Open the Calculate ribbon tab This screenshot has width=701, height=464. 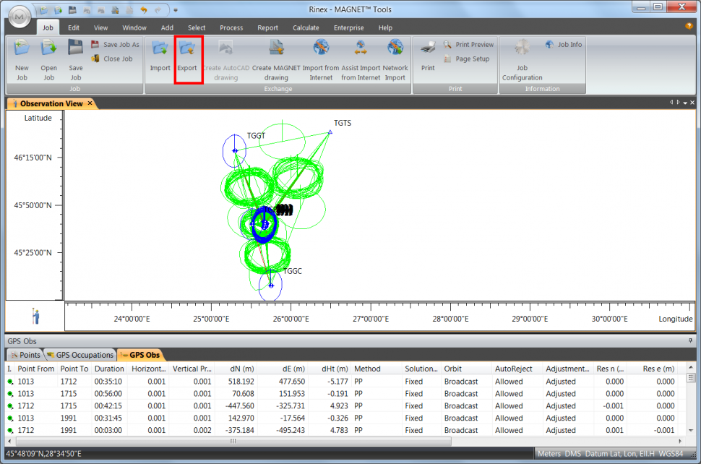coord(306,27)
